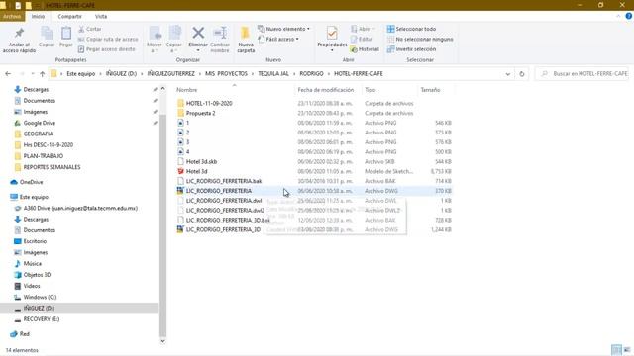Screen dimensions: 634x356
Task: Switch to the Vista tab
Action: (101, 16)
